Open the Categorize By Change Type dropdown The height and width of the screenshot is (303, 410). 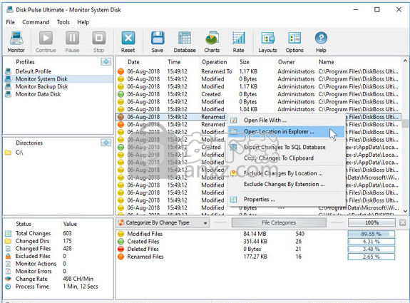(163, 222)
